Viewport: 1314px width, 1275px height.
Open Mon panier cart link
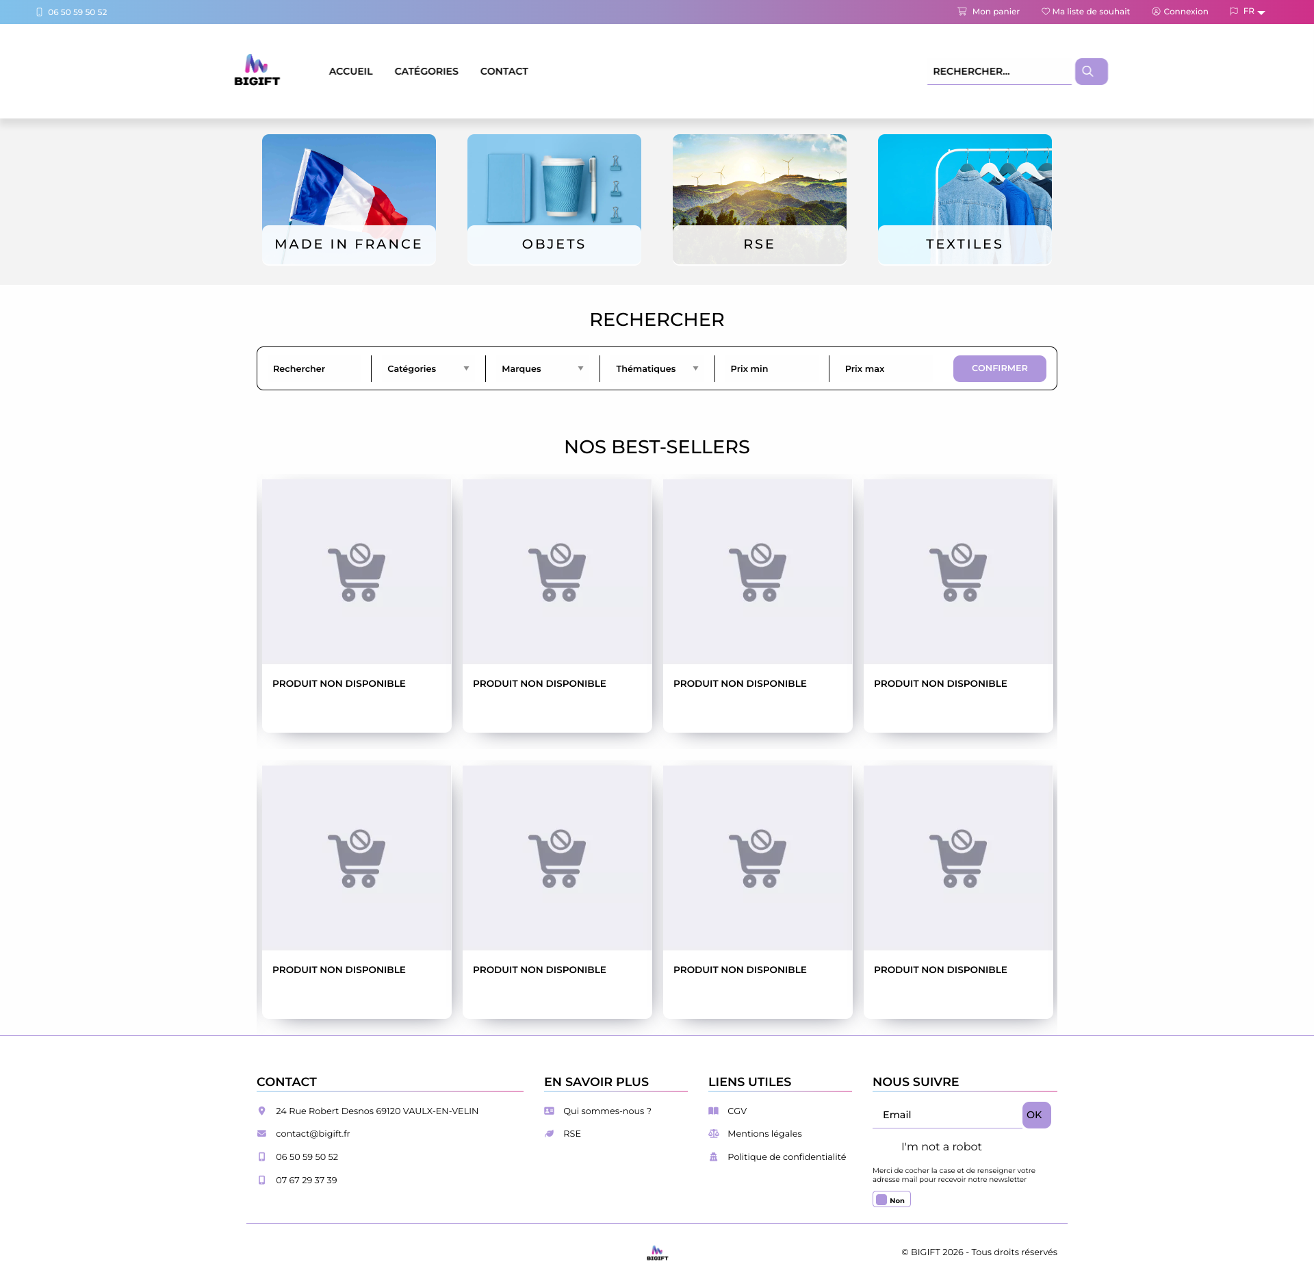point(988,12)
